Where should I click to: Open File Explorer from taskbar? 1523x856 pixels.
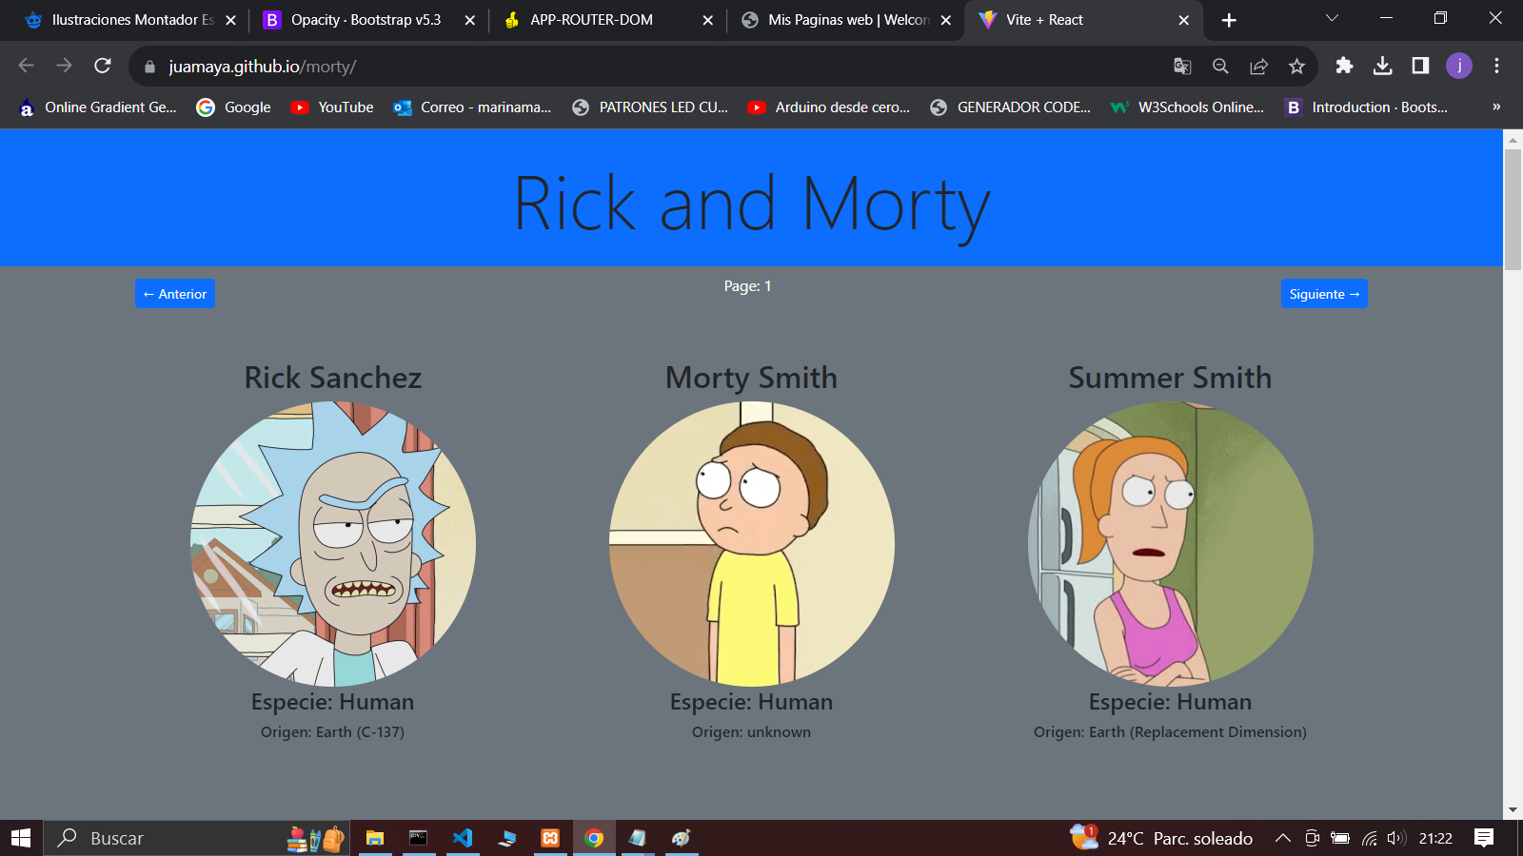tap(375, 838)
